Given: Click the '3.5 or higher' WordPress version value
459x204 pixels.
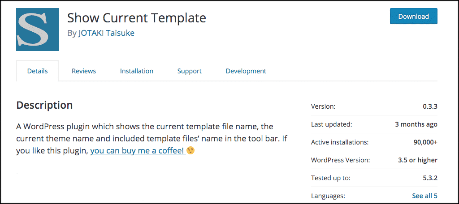Looking at the screenshot, I should click(x=417, y=160).
